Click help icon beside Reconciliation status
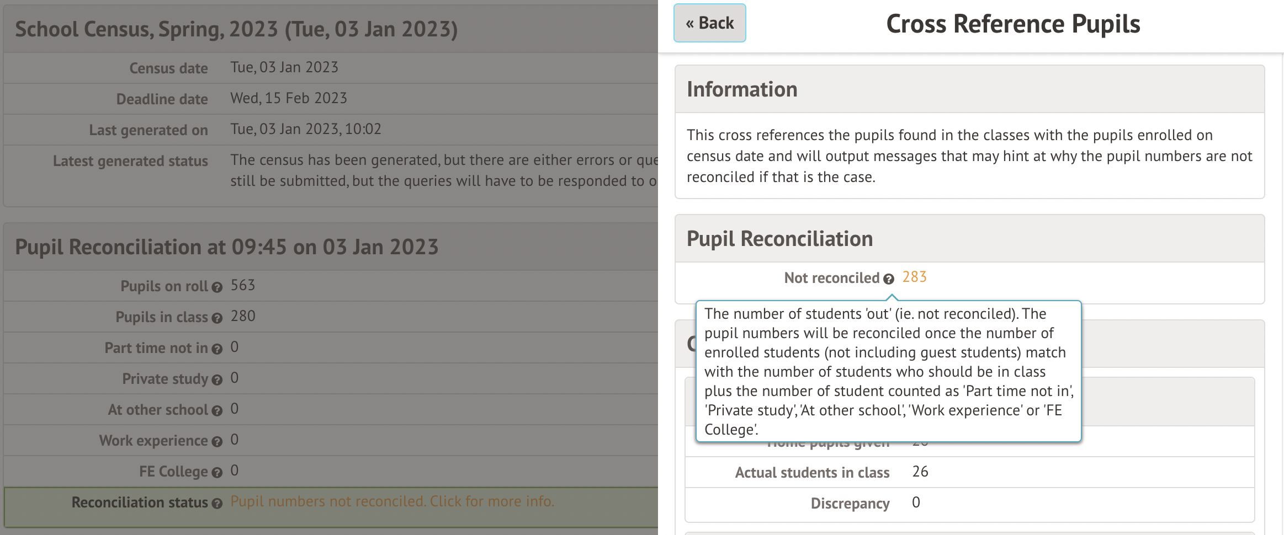Viewport: 1284px width, 535px height. coord(217,504)
